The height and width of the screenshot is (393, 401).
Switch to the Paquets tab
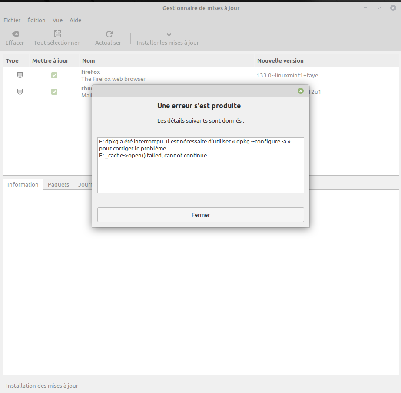pyautogui.click(x=58, y=184)
